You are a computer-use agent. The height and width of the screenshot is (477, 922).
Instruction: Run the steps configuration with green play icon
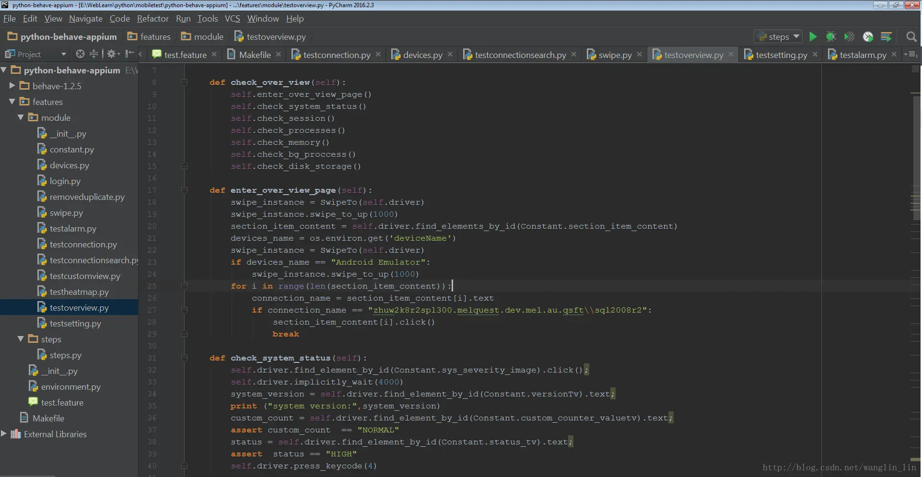coord(813,37)
